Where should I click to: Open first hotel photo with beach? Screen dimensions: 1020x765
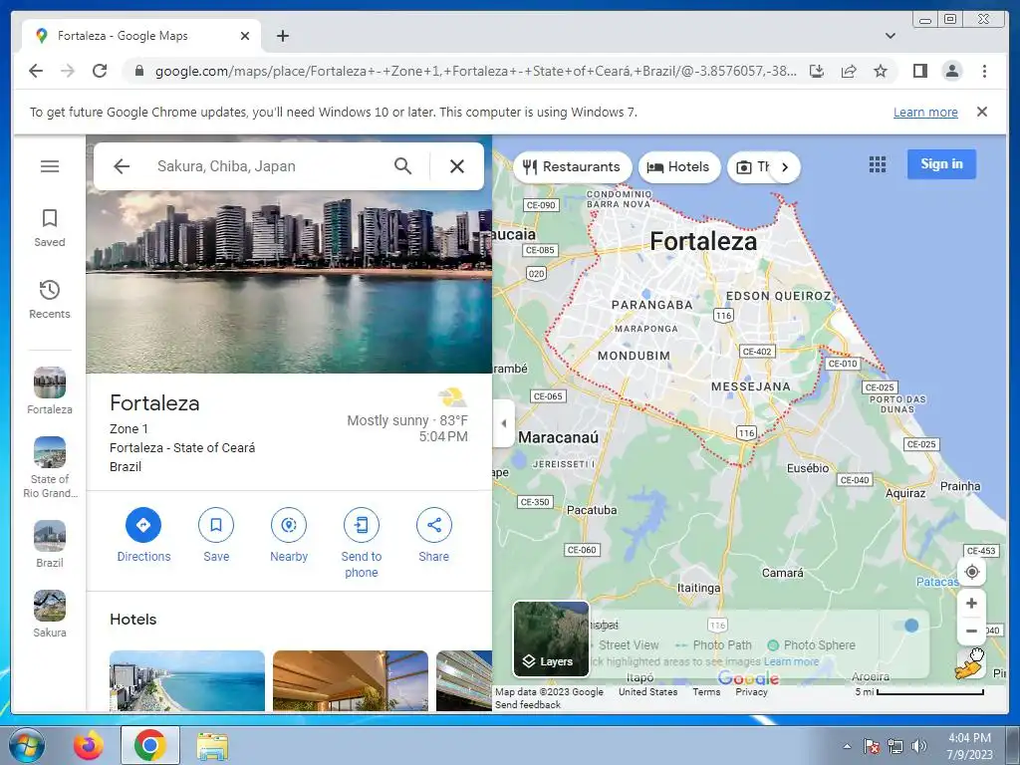click(x=187, y=680)
